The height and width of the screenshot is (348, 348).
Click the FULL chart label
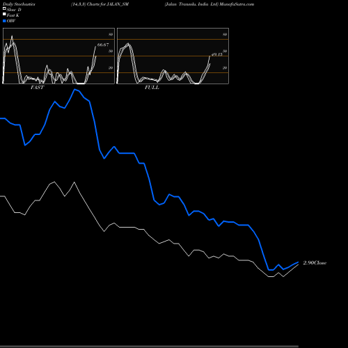point(152,88)
